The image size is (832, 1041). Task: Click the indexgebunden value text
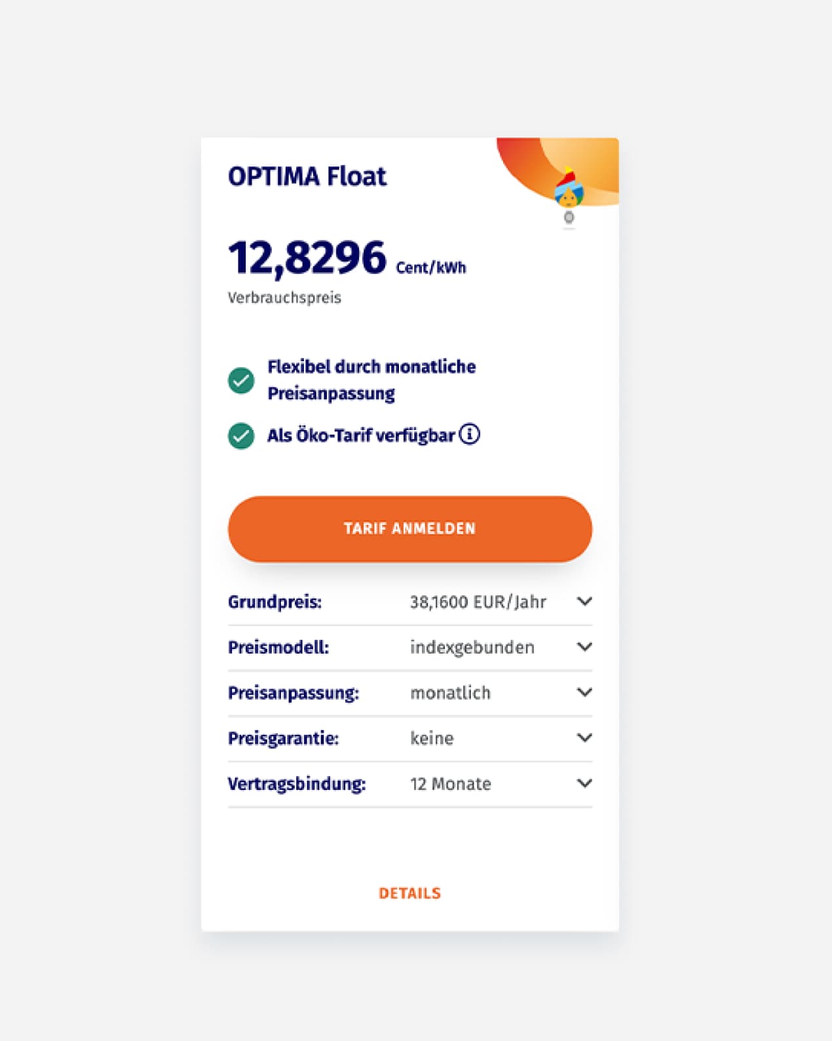click(472, 648)
